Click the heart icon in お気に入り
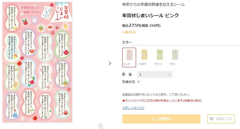Viewport: 240px width, 129px height. pyautogui.click(x=212, y=119)
